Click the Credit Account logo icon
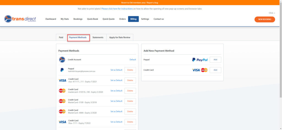282x130 pixels. click(x=62, y=60)
